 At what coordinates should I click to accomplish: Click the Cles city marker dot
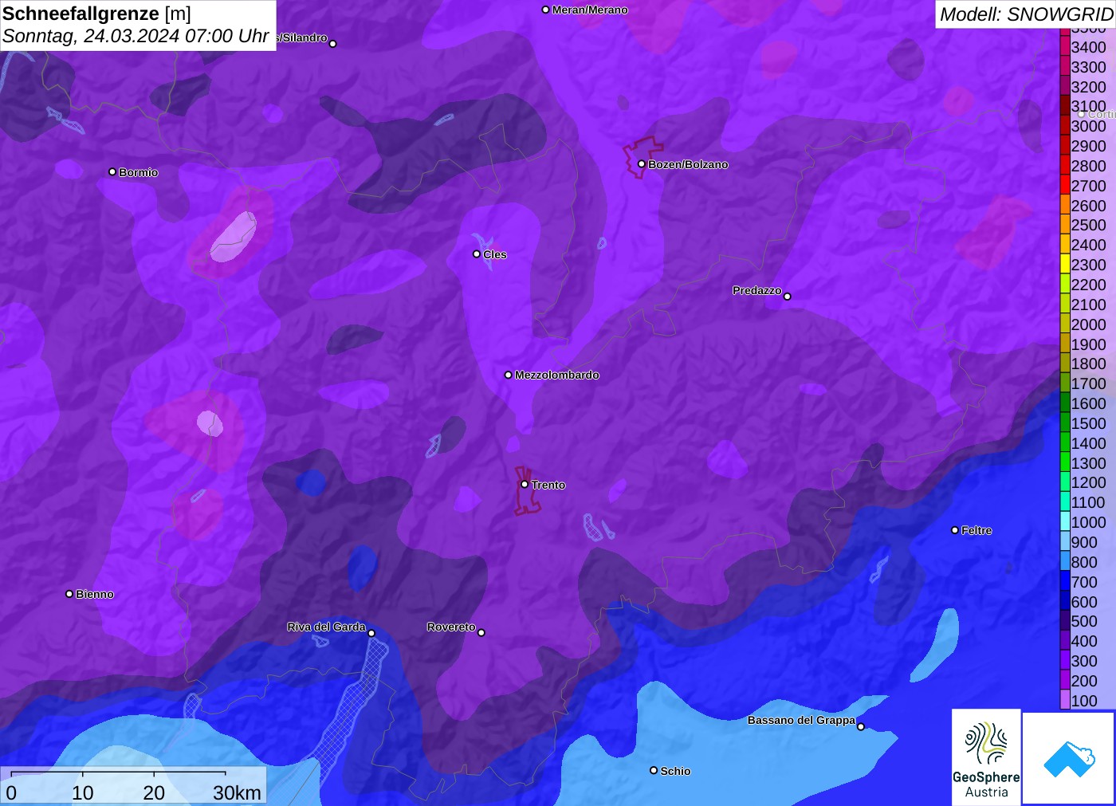tap(477, 254)
